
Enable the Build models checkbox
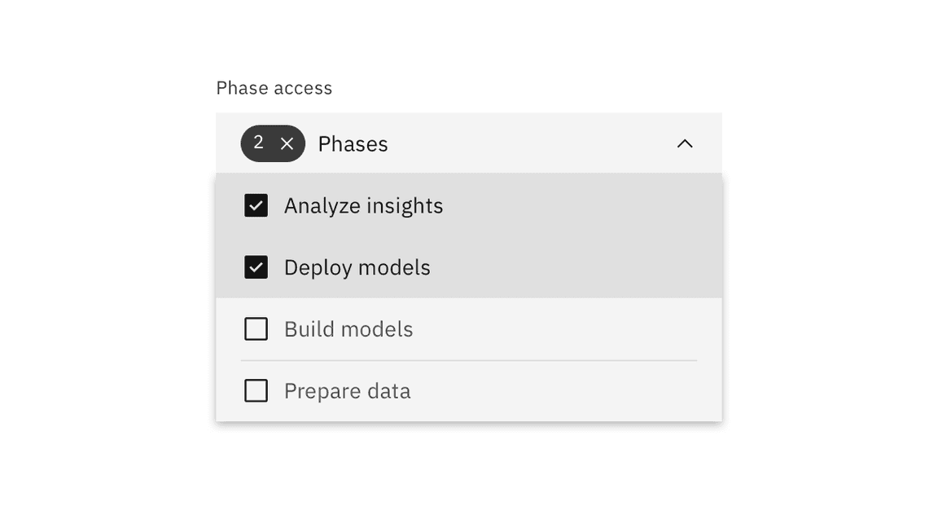256,329
